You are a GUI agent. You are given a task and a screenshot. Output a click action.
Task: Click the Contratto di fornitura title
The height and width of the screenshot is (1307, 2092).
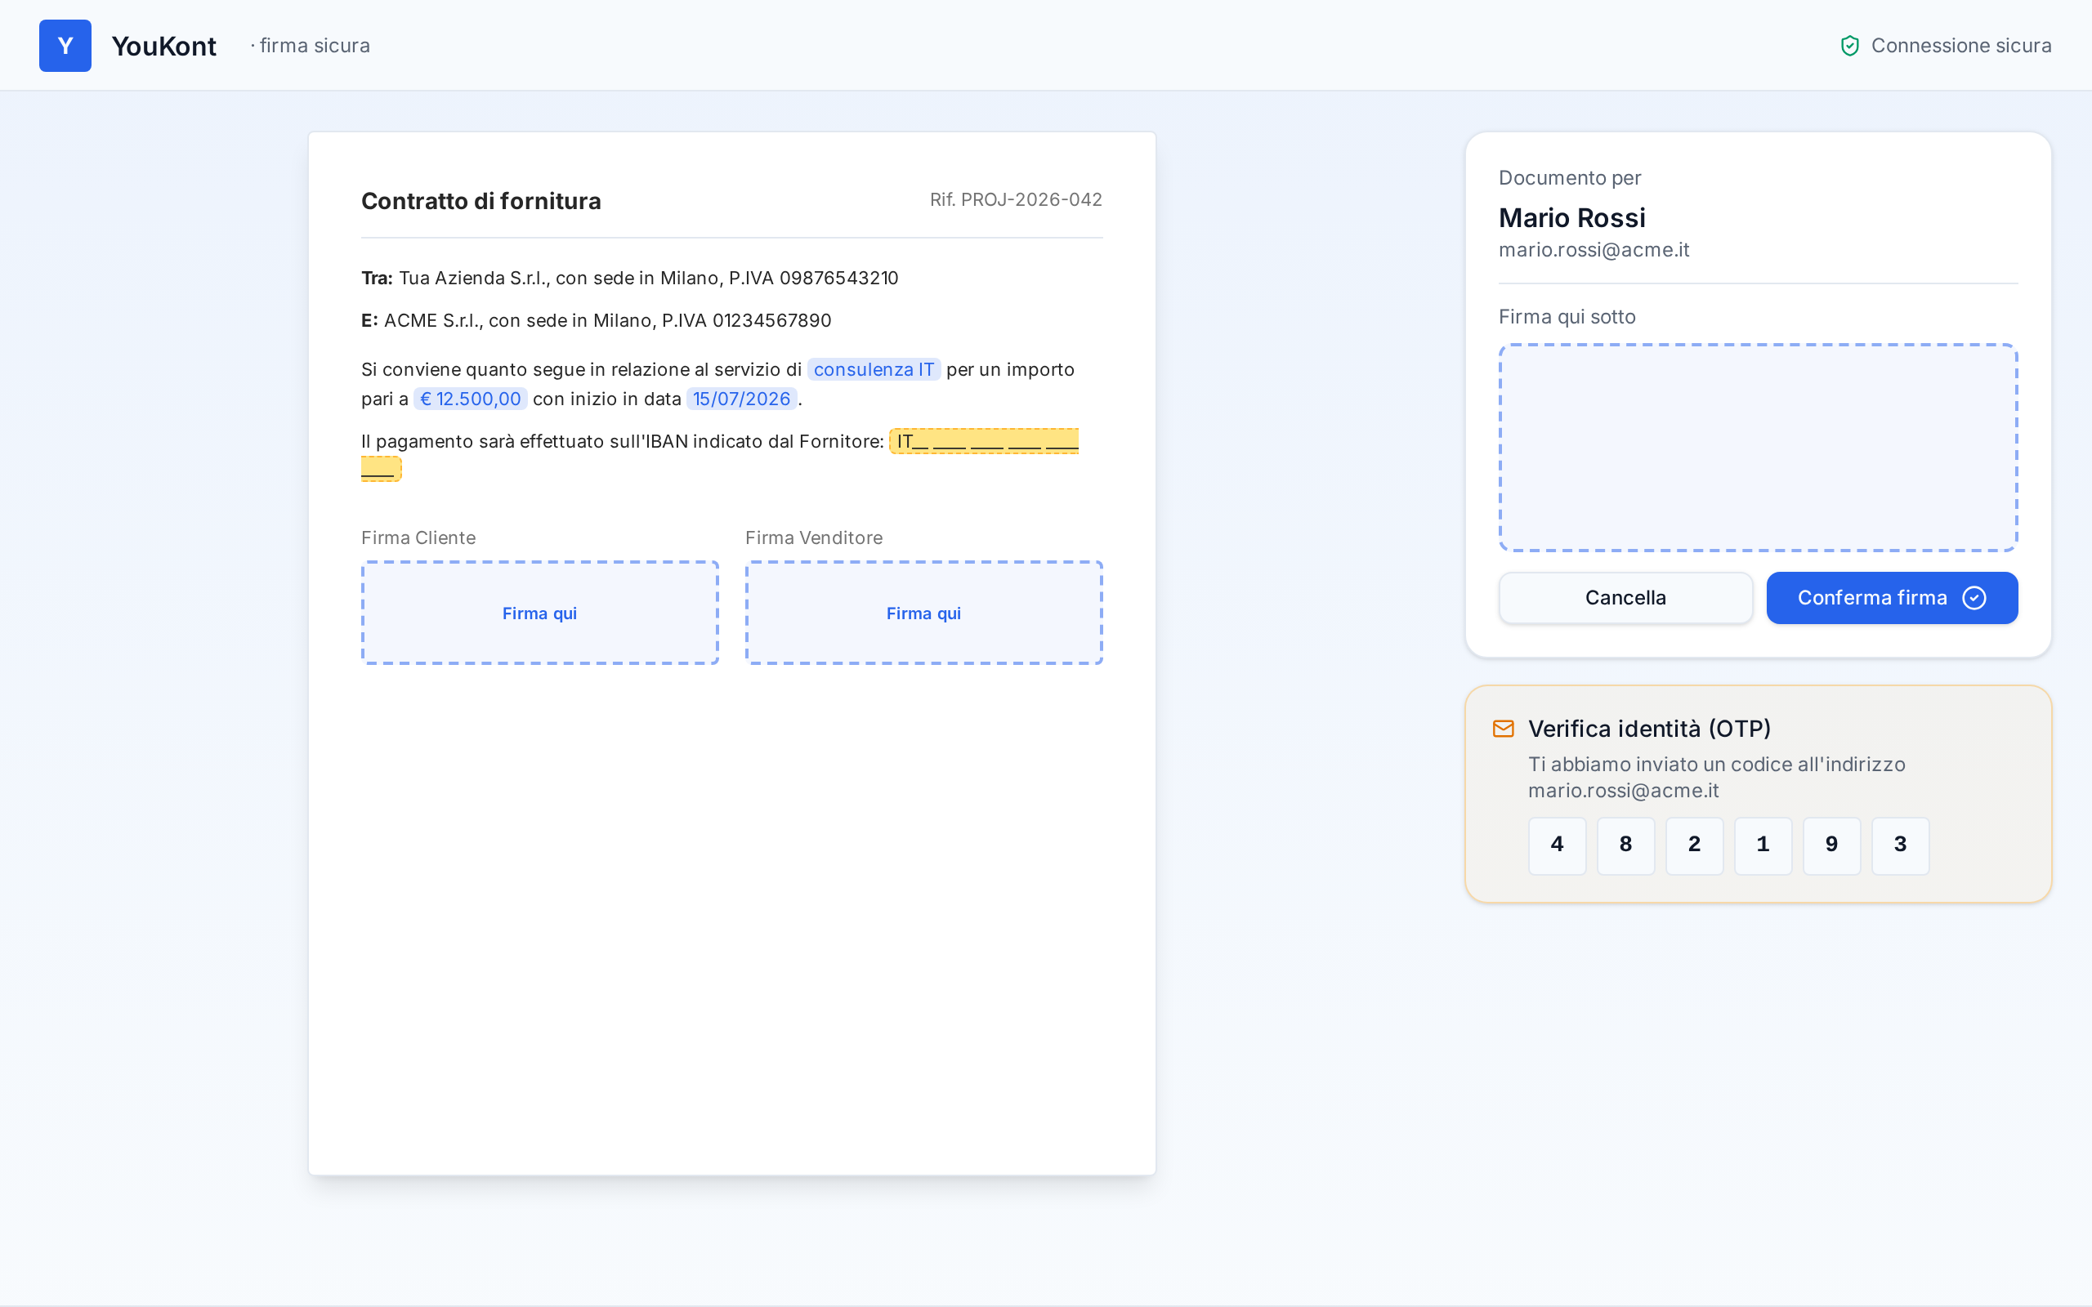coord(481,202)
